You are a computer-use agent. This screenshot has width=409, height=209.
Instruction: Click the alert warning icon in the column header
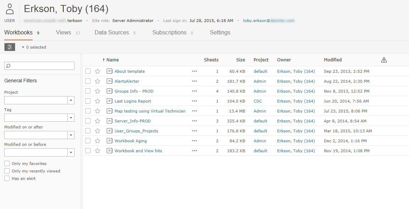384,60
